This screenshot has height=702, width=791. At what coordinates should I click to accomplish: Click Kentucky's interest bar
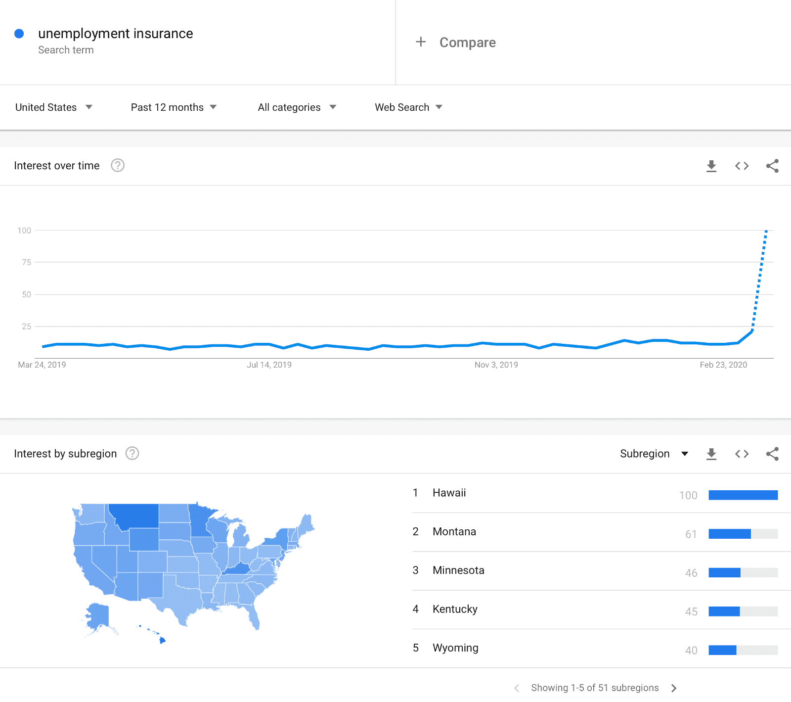coord(743,611)
